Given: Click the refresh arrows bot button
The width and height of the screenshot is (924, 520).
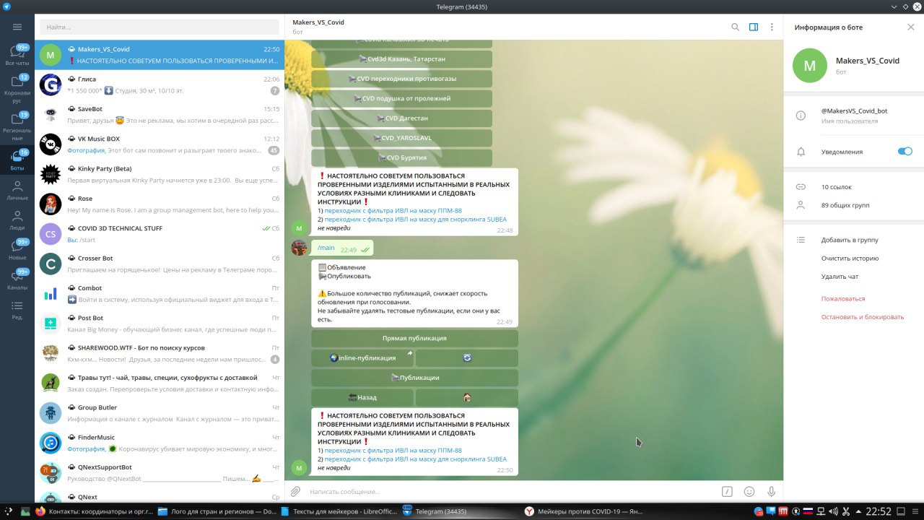Looking at the screenshot, I should tap(467, 357).
